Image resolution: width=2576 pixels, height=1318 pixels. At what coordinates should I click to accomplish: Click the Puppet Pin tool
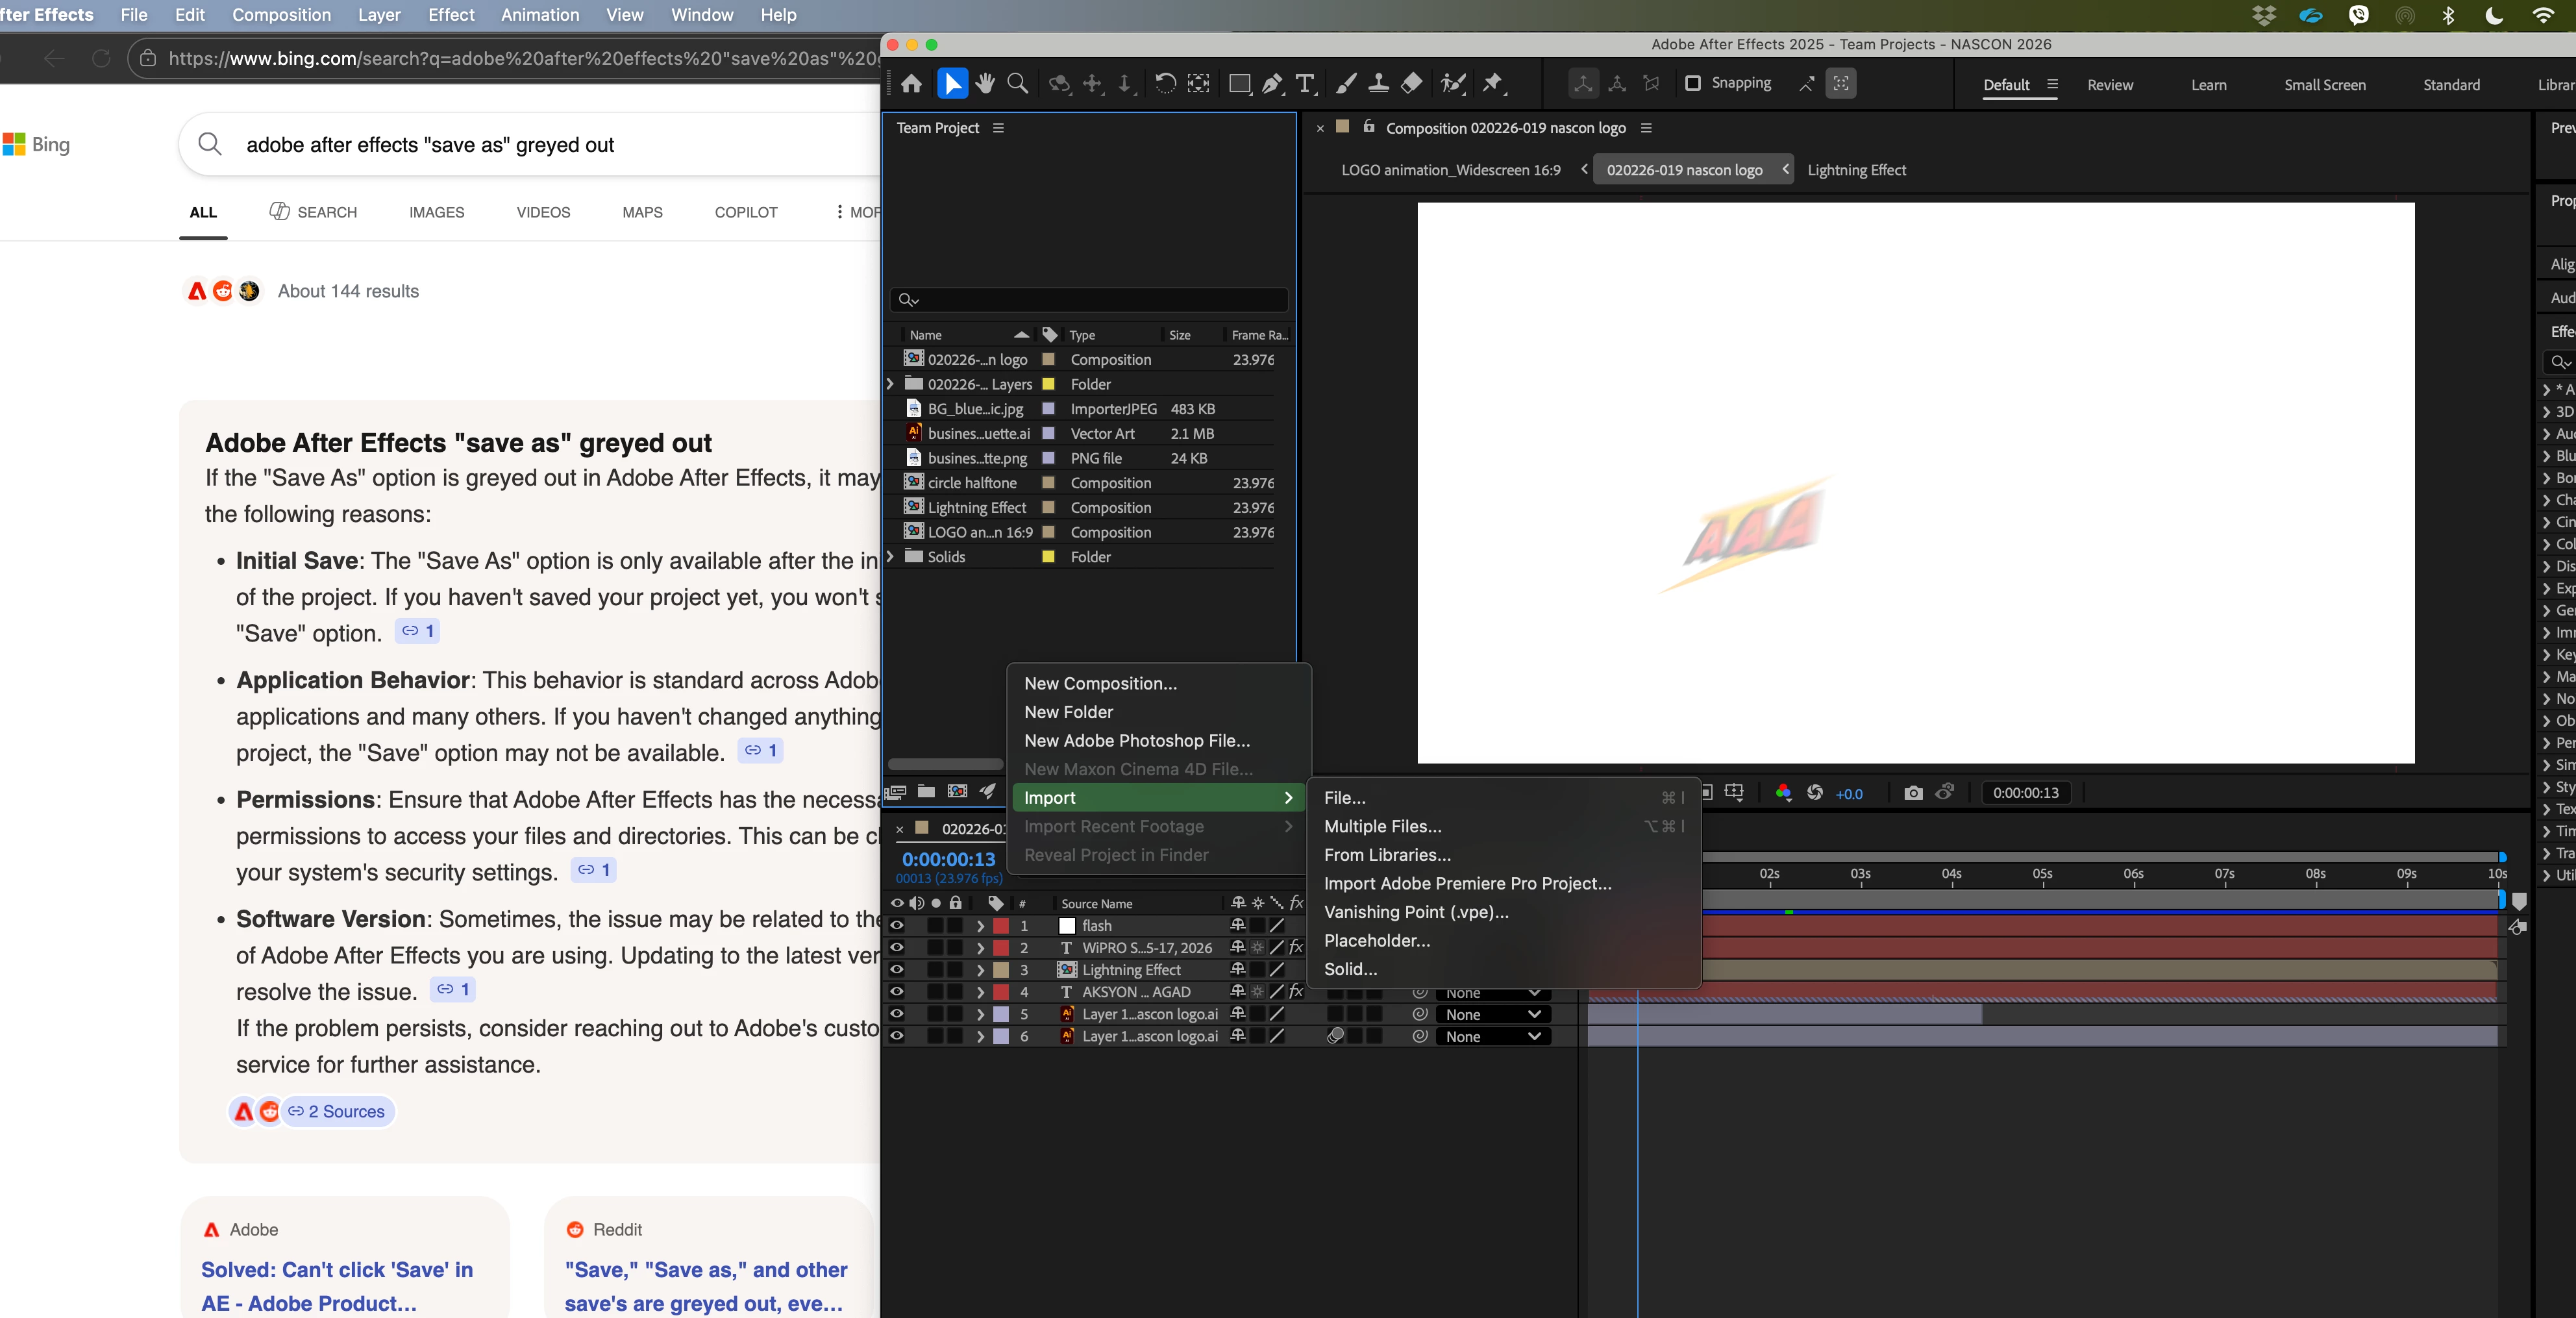(x=1493, y=84)
